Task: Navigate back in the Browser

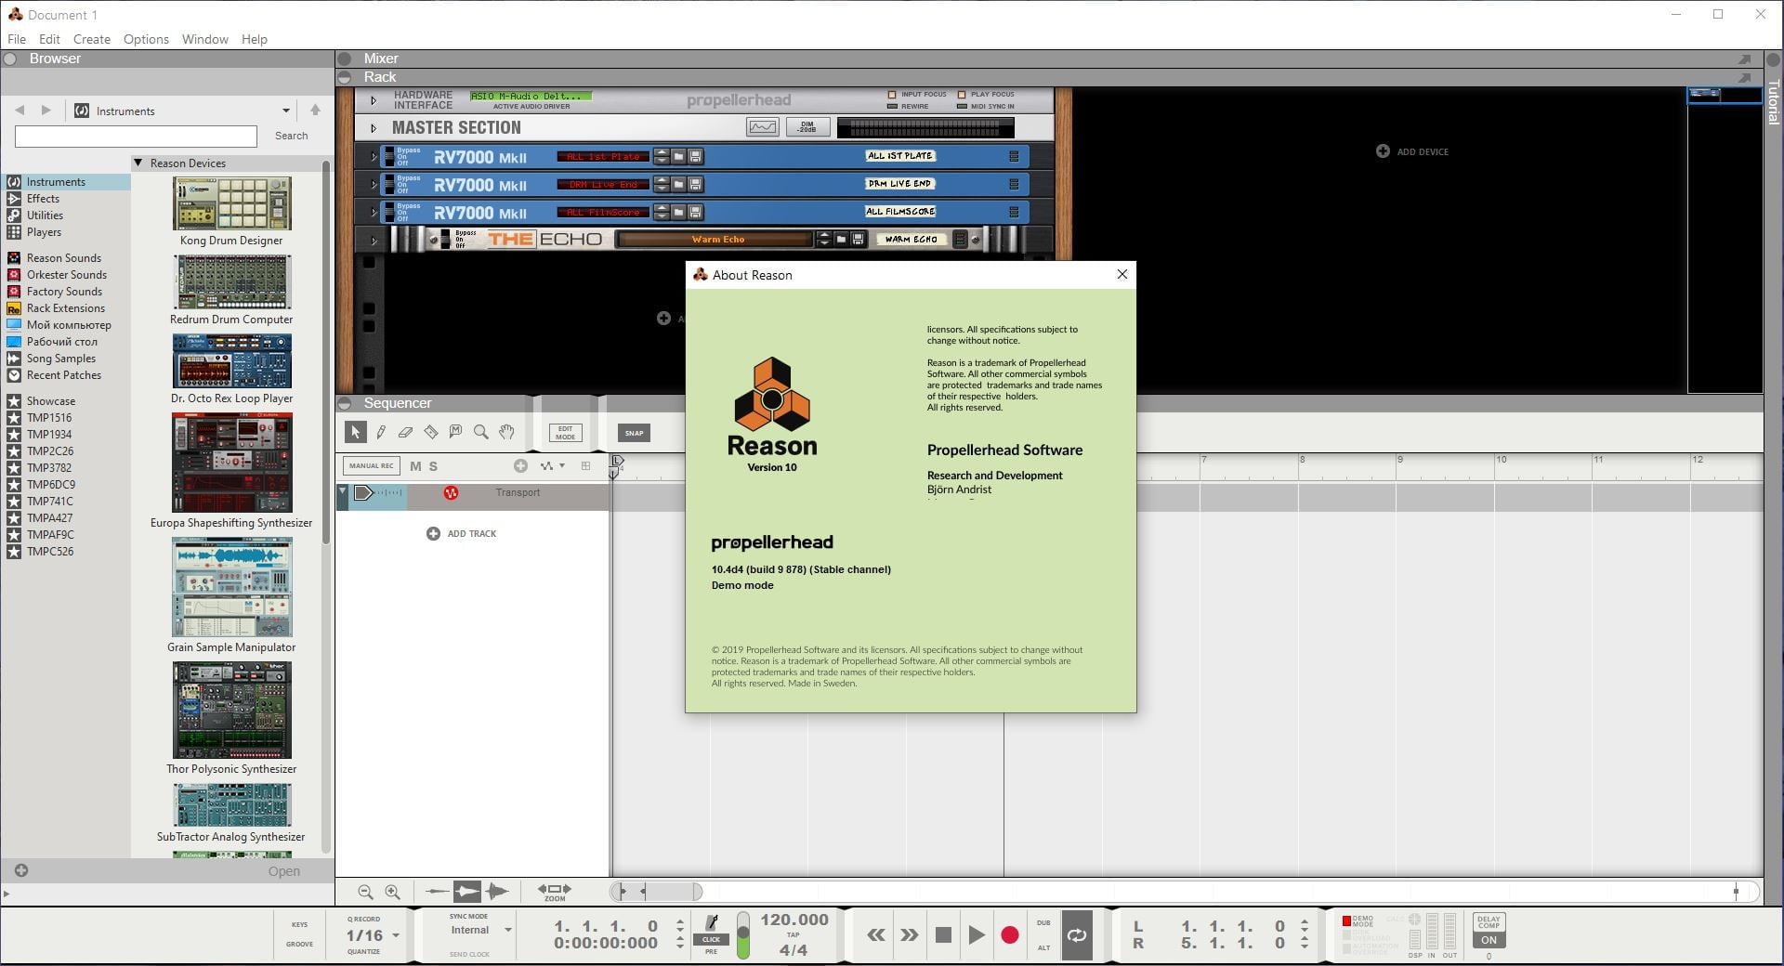Action: (20, 111)
